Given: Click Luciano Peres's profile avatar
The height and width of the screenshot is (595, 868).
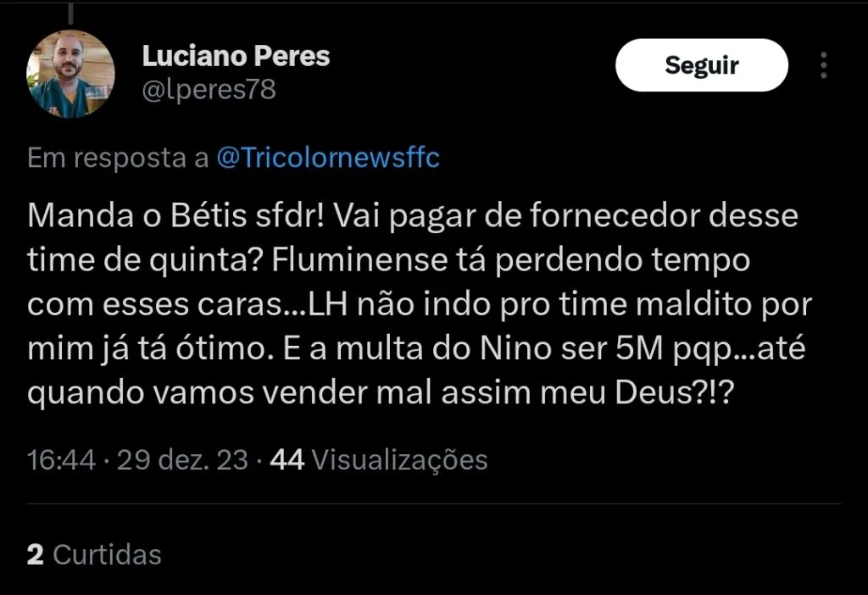Looking at the screenshot, I should (x=70, y=74).
